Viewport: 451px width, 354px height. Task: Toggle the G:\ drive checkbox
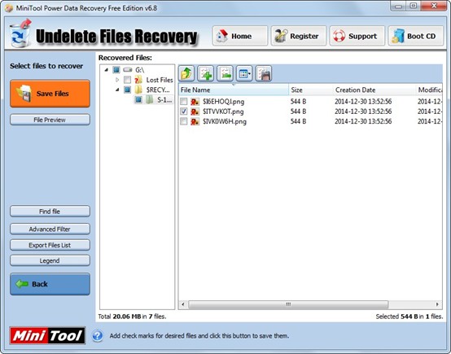click(116, 70)
